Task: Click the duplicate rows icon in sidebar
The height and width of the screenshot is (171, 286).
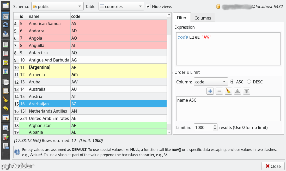Action: tap(5, 71)
